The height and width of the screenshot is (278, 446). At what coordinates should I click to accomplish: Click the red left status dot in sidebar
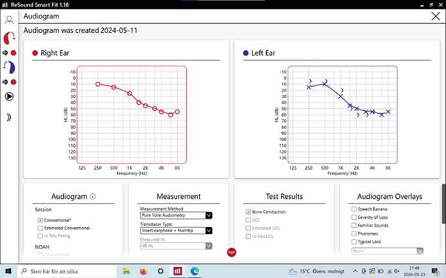pyautogui.click(x=14, y=82)
